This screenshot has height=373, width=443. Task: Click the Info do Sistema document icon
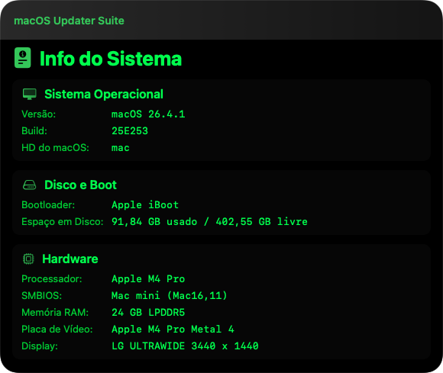tap(23, 58)
